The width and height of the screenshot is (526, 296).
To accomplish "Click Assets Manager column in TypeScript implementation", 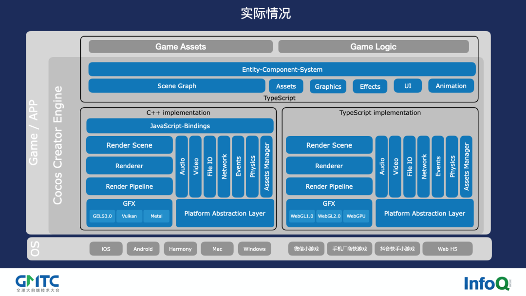I will (466, 167).
